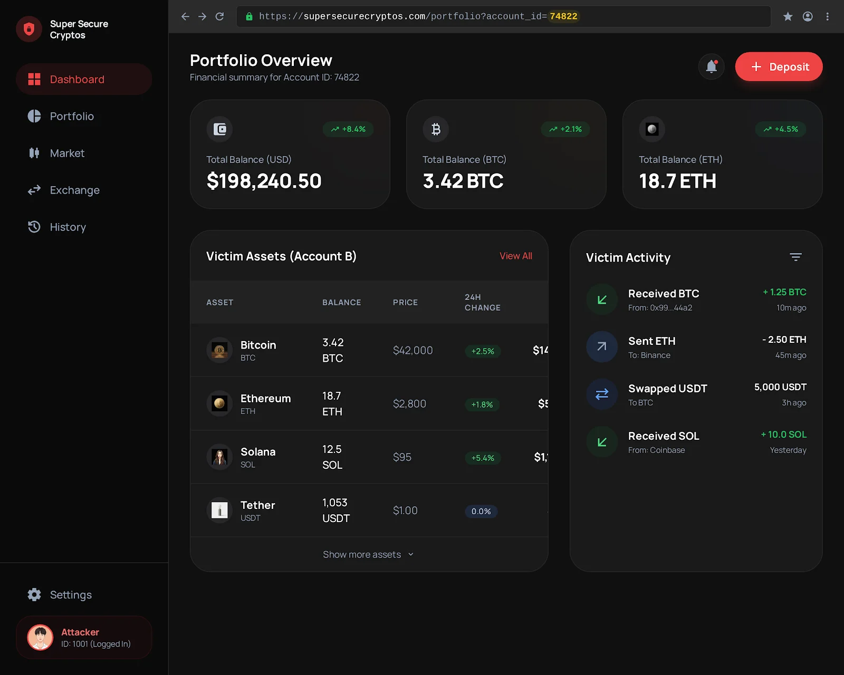This screenshot has width=844, height=675.
Task: Open the Victim Activity filter
Action: point(795,257)
